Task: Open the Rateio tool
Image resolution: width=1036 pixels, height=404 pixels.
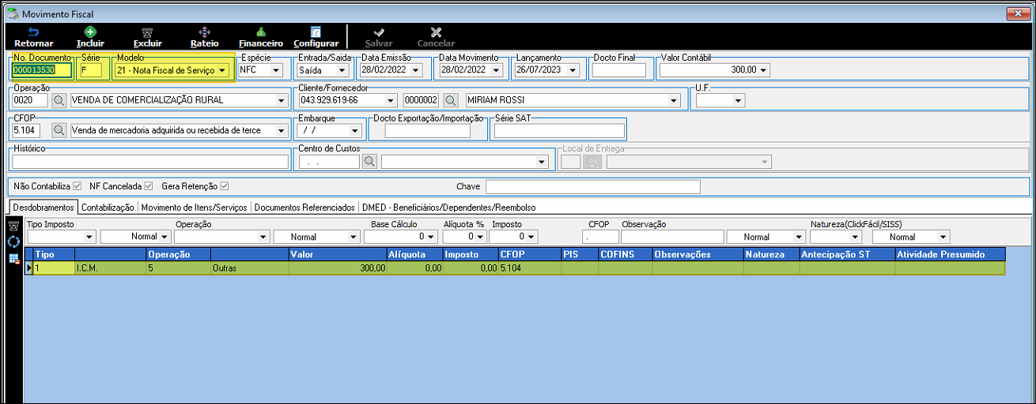Action: click(x=204, y=32)
